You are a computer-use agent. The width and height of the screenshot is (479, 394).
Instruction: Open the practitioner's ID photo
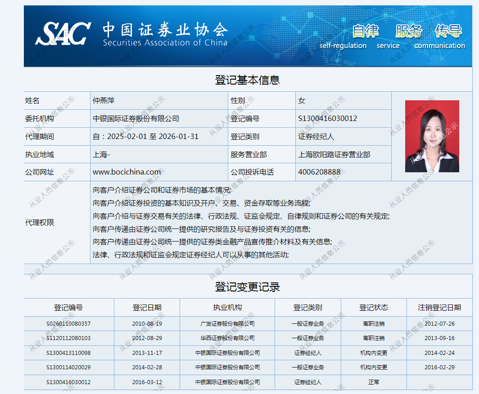click(432, 136)
